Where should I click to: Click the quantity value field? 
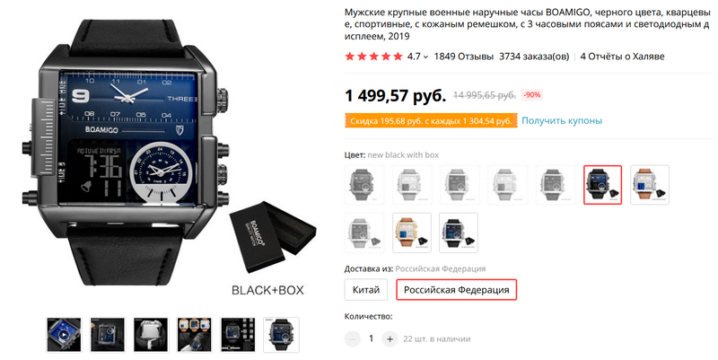pos(371,339)
